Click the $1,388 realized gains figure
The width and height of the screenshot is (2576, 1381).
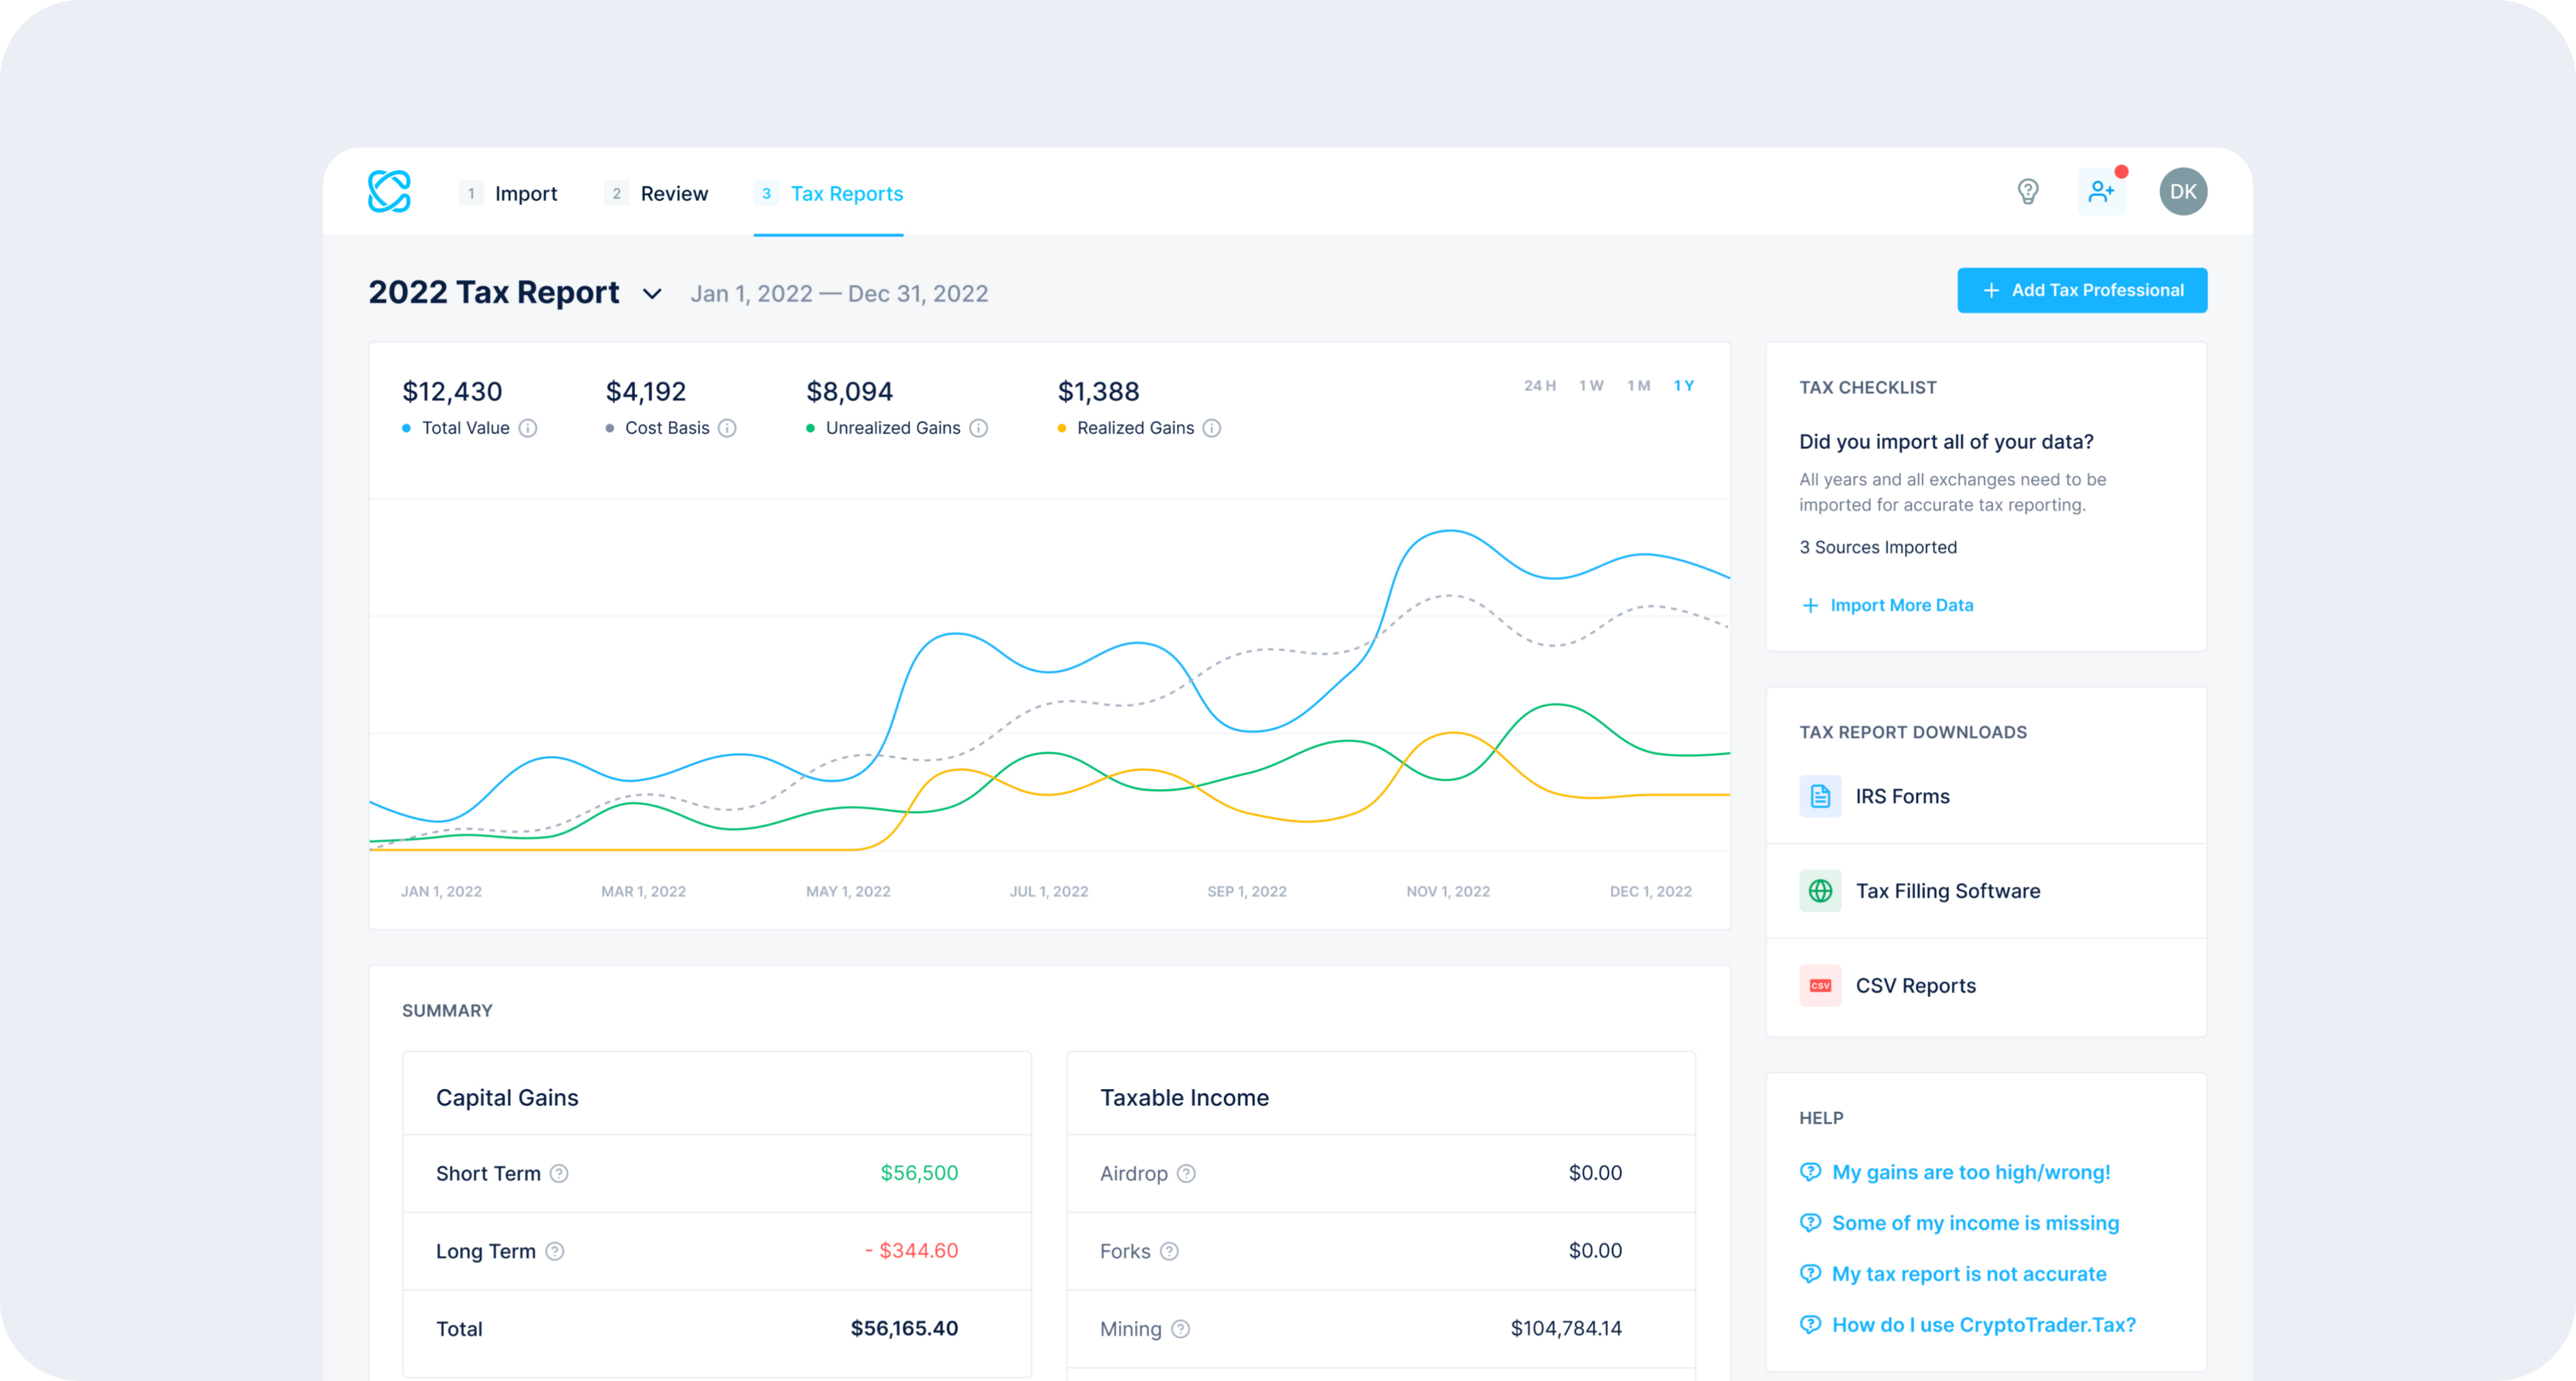click(1098, 391)
